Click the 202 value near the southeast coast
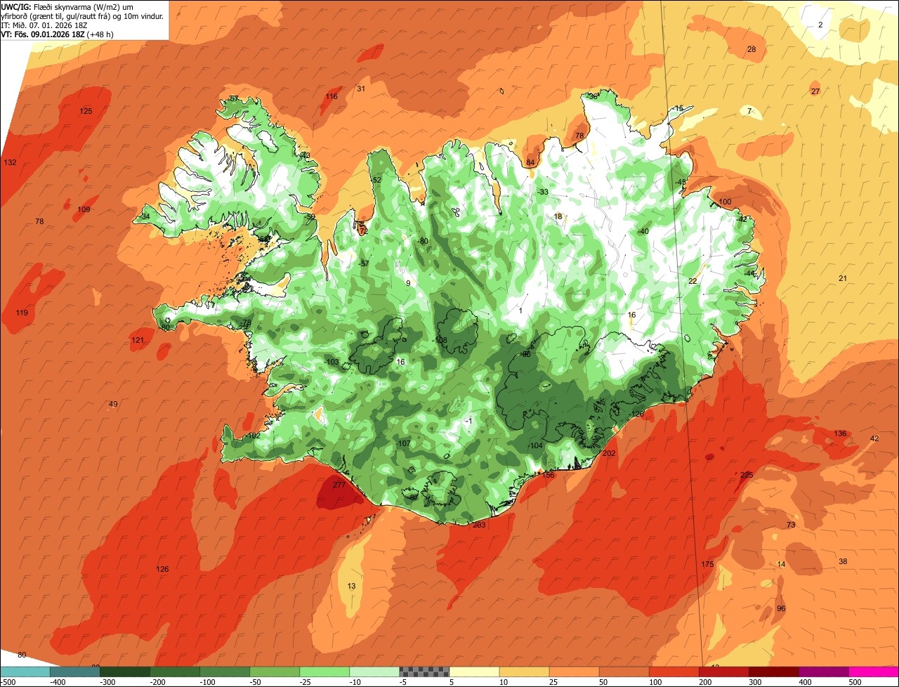 (x=609, y=453)
